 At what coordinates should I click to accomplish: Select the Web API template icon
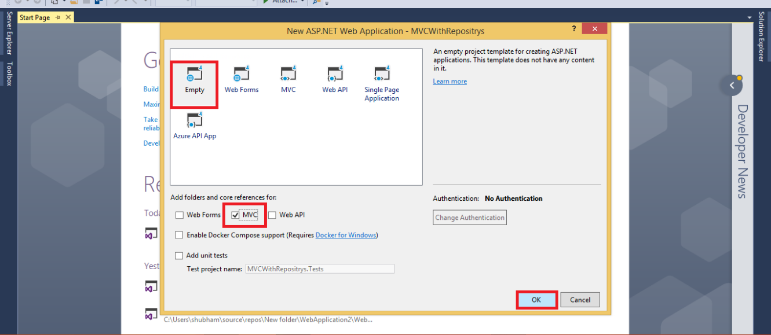pyautogui.click(x=335, y=74)
